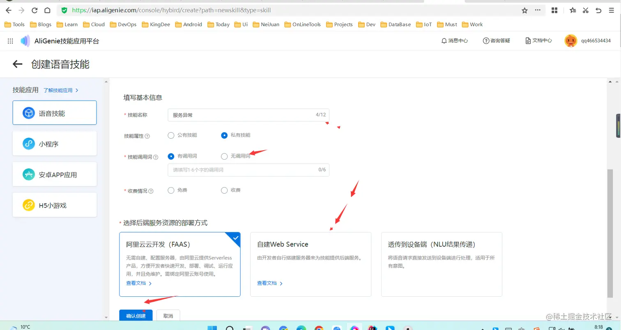The image size is (621, 330).
Task: Click the 调用词 input field
Action: tap(248, 170)
